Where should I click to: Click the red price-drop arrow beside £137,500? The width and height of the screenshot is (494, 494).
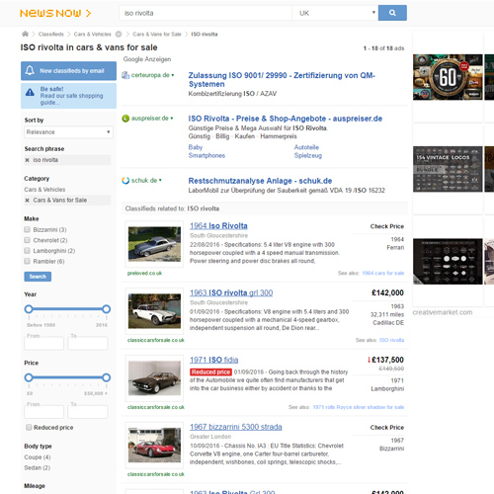click(x=369, y=360)
